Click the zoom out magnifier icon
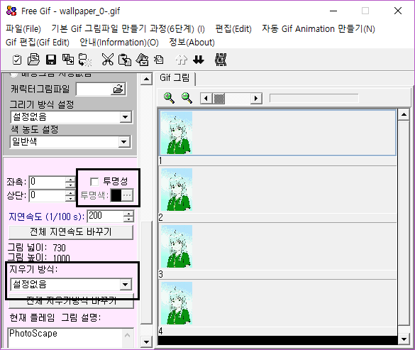Viewport: 415px width, 350px height. coord(187,98)
